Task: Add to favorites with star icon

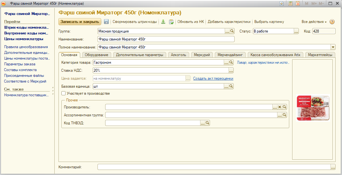Action: pyautogui.click(x=282, y=4)
